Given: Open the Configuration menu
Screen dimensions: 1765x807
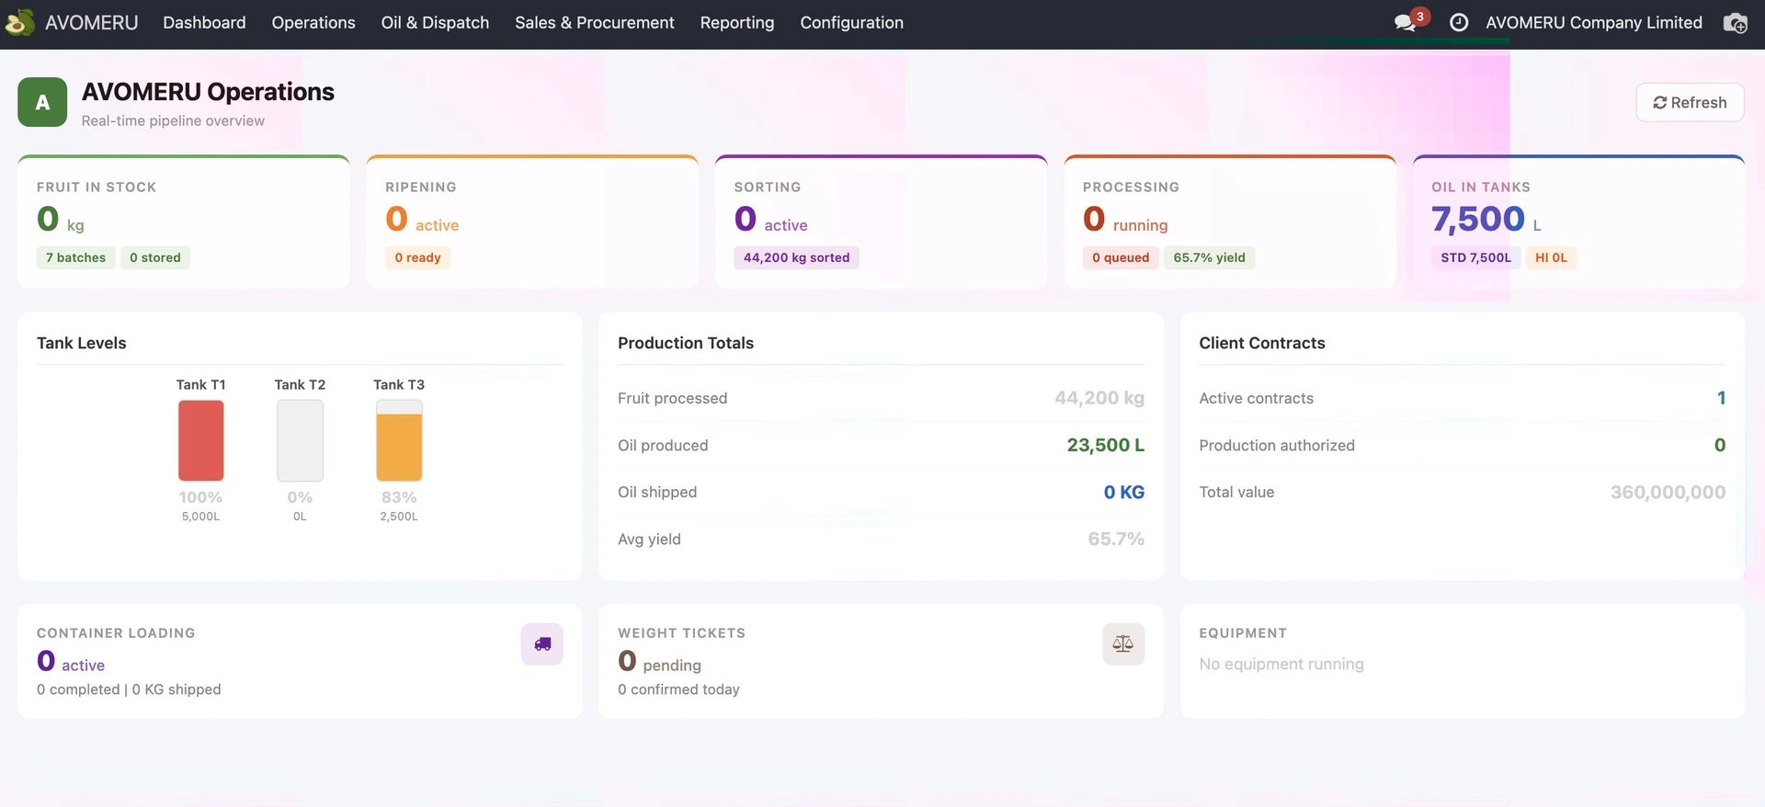Looking at the screenshot, I should click(851, 22).
